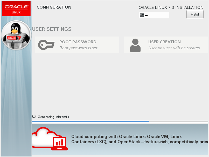Click the Oracle penguin mascot image
The width and height of the screenshot is (209, 157).
[x=16, y=35]
